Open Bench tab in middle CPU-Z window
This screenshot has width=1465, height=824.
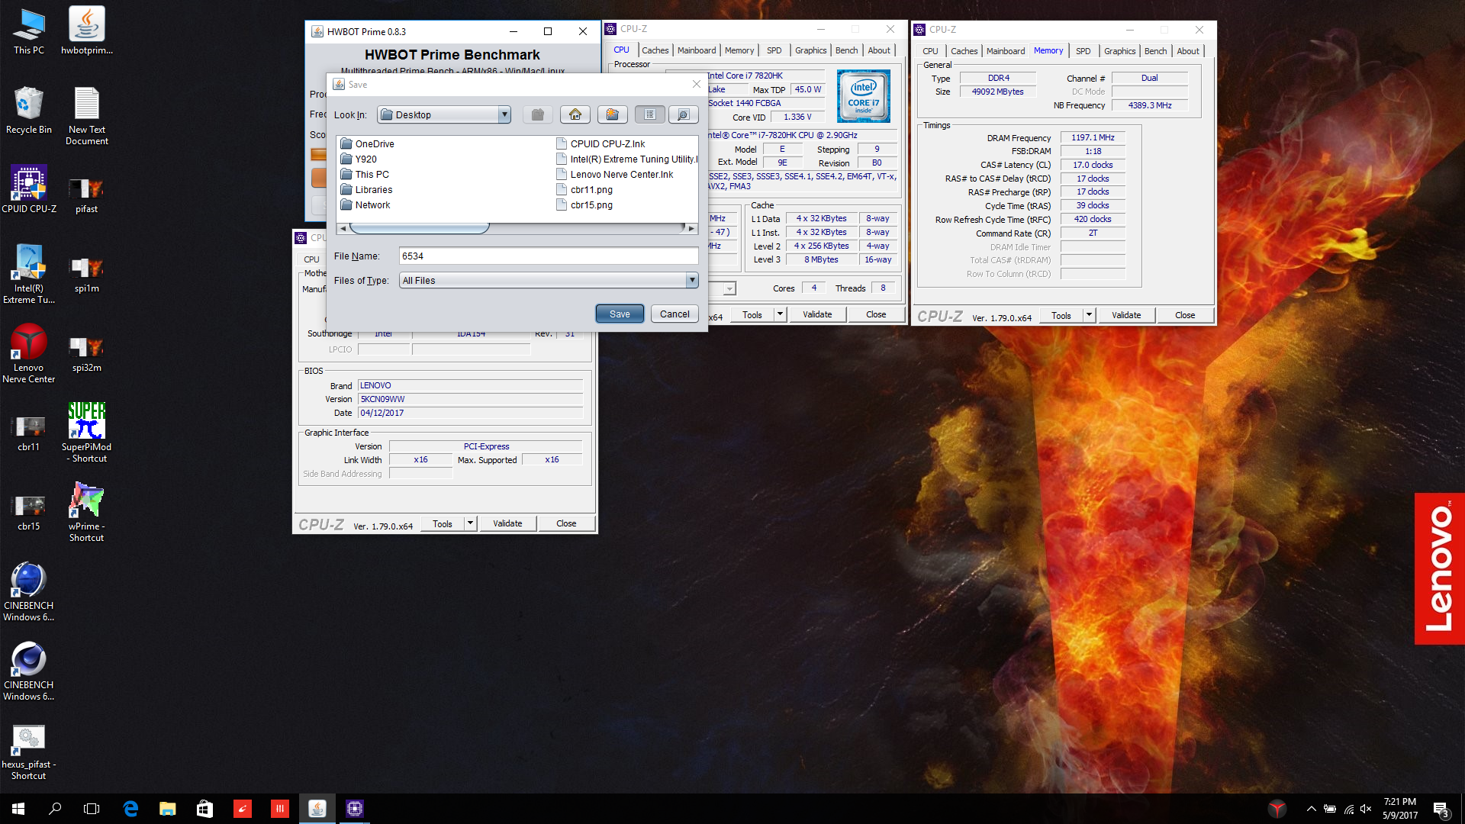point(846,50)
